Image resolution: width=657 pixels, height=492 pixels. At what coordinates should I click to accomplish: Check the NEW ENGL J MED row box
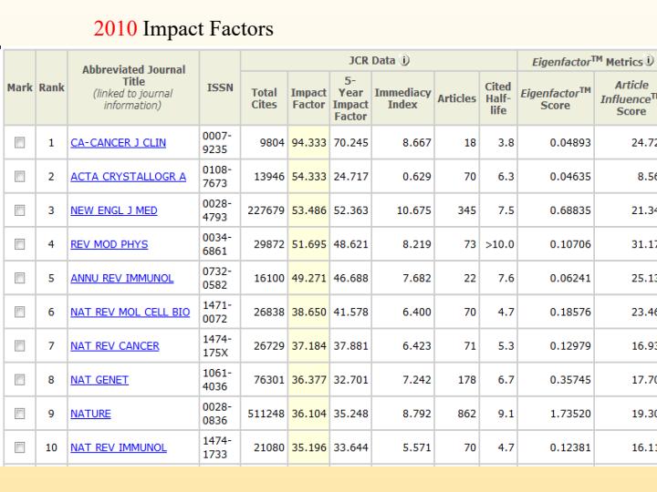point(20,210)
